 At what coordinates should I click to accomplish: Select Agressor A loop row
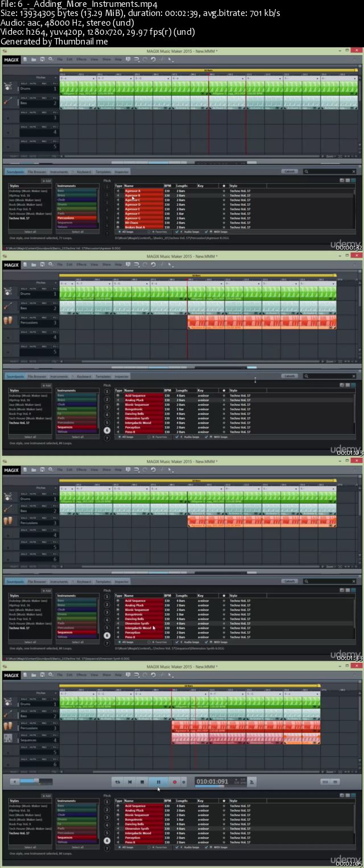[233, 190]
